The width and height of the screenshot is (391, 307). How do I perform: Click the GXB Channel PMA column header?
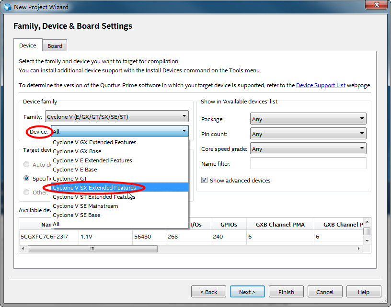[x=280, y=225]
